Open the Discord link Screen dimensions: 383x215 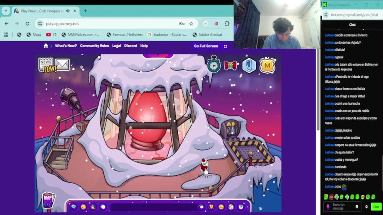(x=131, y=46)
